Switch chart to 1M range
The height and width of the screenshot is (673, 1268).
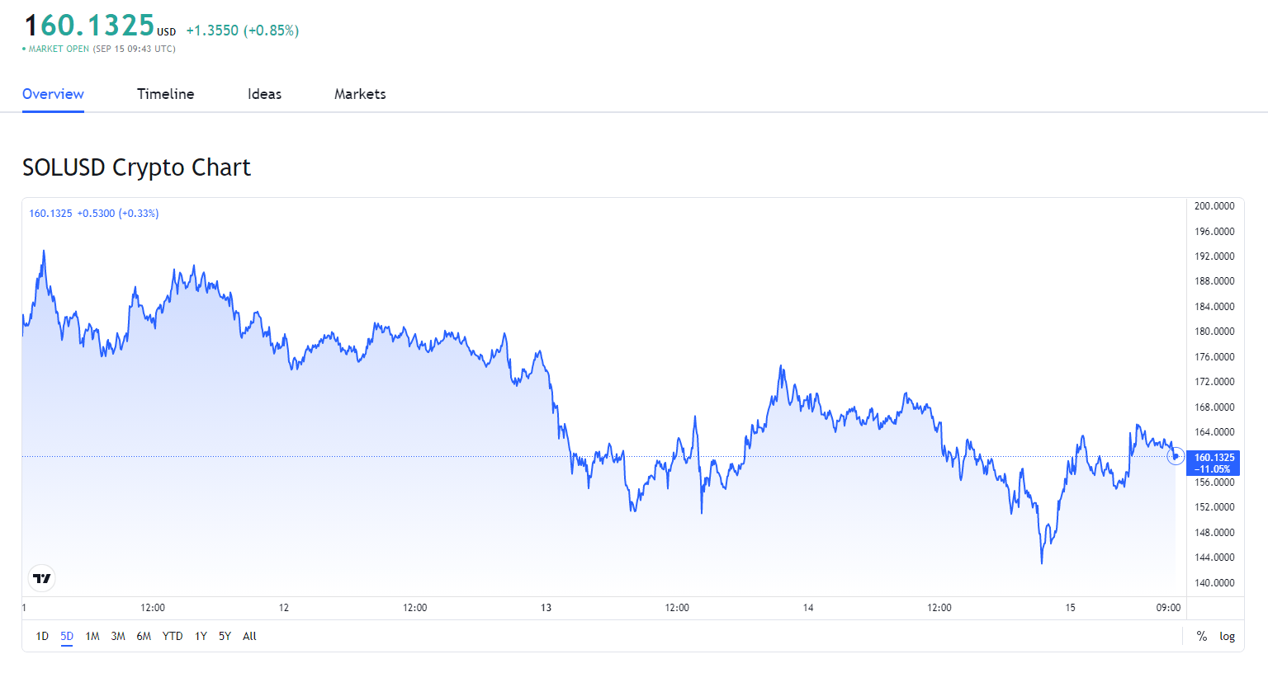[92, 636]
